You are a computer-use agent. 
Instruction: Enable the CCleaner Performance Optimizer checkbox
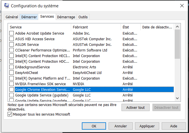click(12, 50)
